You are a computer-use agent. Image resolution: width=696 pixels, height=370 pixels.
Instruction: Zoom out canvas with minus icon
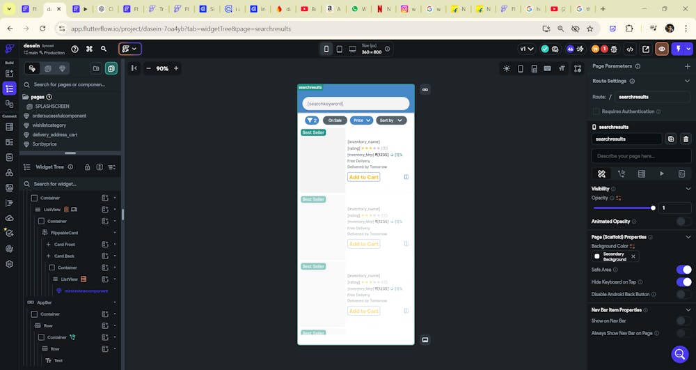tap(149, 68)
